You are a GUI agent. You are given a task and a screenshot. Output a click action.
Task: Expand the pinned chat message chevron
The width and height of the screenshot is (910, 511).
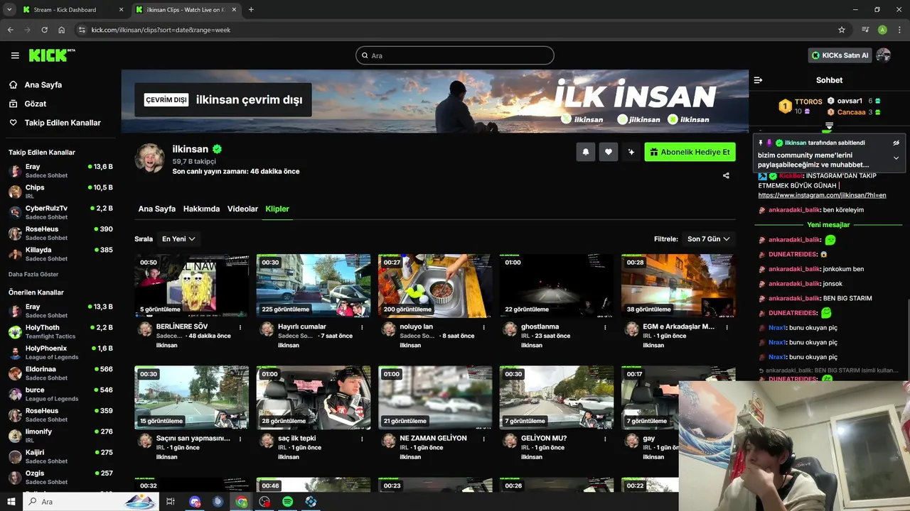point(896,158)
